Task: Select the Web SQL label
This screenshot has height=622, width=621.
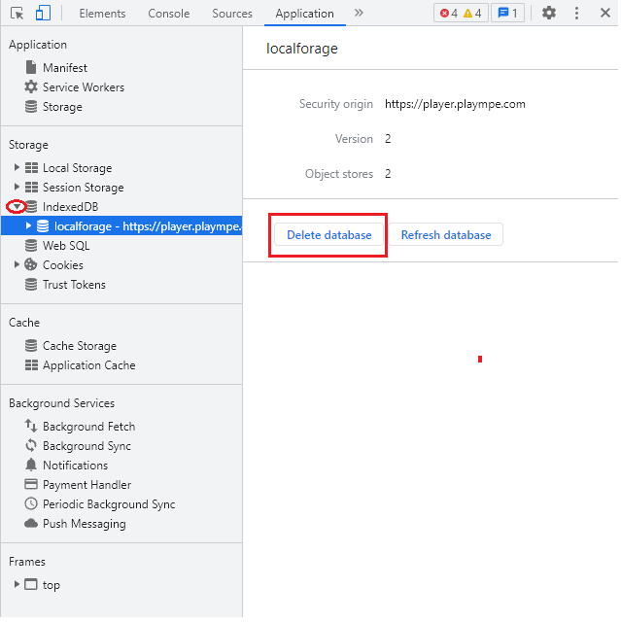Action: [67, 247]
